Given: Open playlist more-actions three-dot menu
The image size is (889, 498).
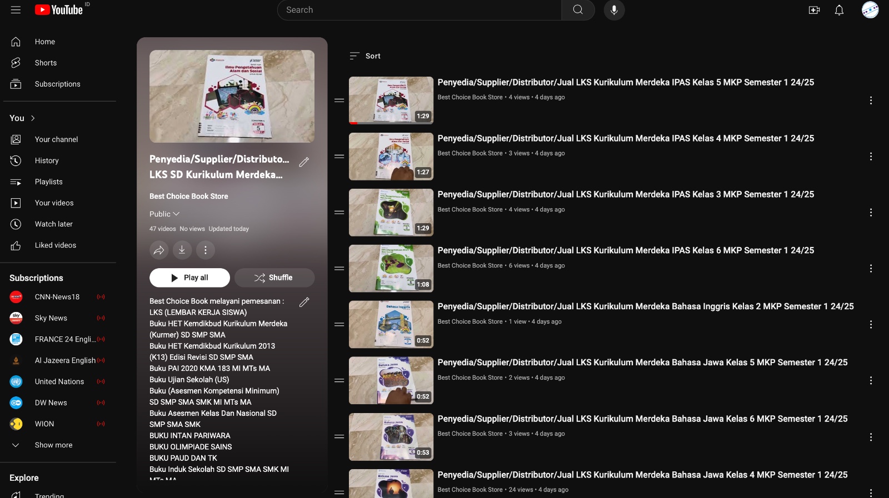Looking at the screenshot, I should (x=206, y=250).
